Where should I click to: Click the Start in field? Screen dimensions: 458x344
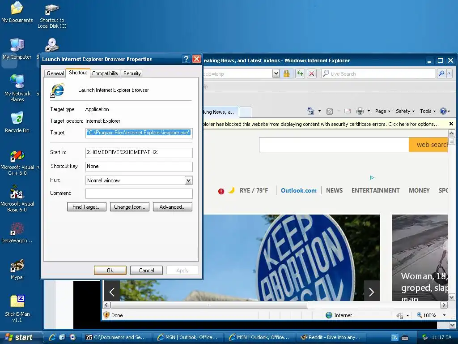point(139,152)
